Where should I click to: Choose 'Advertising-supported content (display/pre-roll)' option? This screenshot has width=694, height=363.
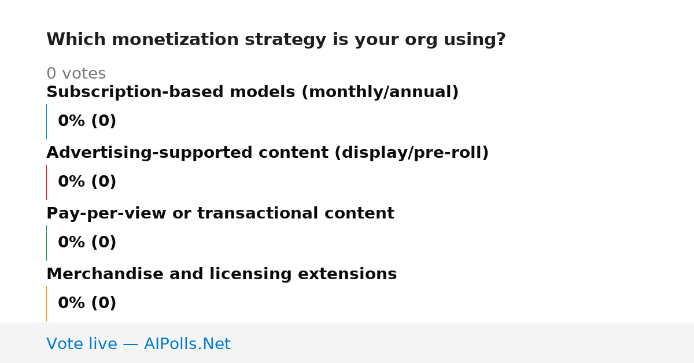(x=268, y=153)
